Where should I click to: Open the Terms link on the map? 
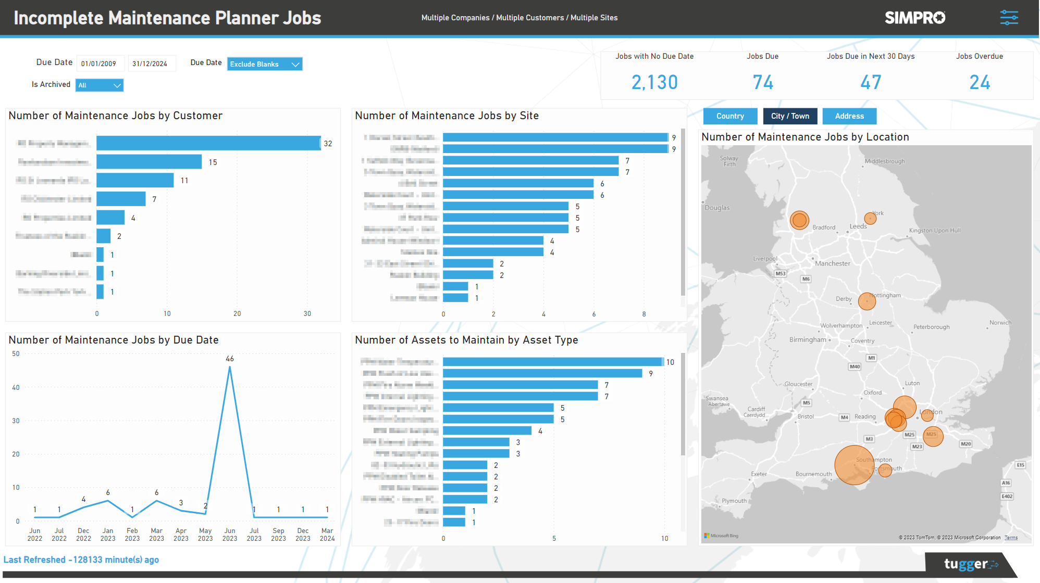tap(1011, 537)
